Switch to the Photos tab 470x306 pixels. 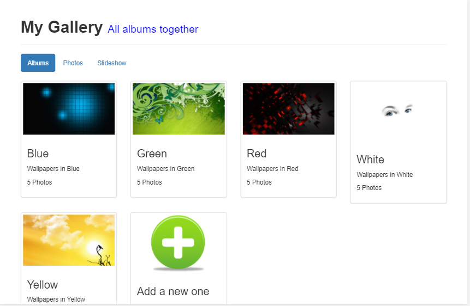73,63
